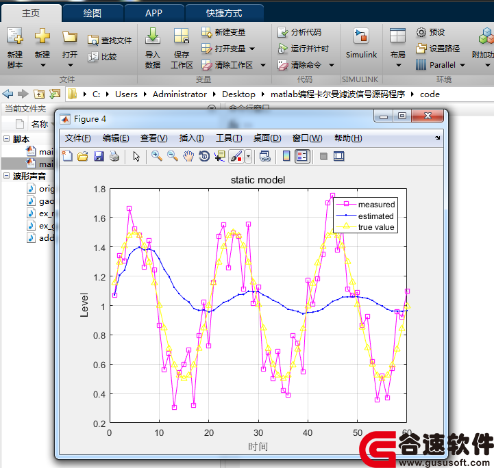Toggle the Rotate 3D tool
Image resolution: width=494 pixels, height=468 pixels.
tap(204, 156)
